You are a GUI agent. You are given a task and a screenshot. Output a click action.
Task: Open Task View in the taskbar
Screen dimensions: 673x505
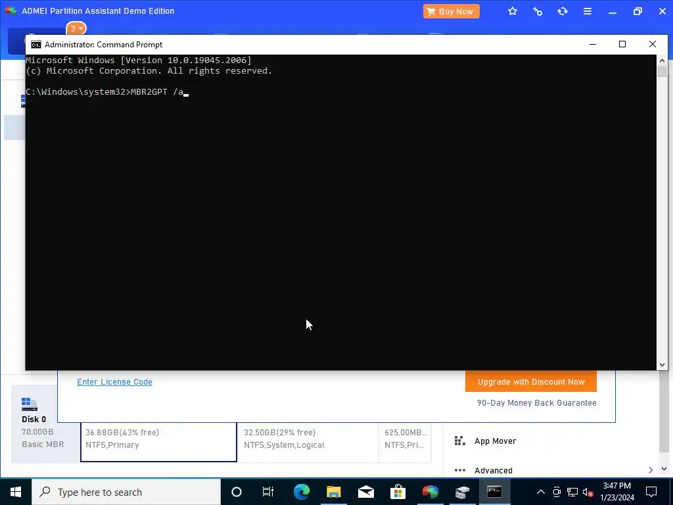click(x=268, y=492)
